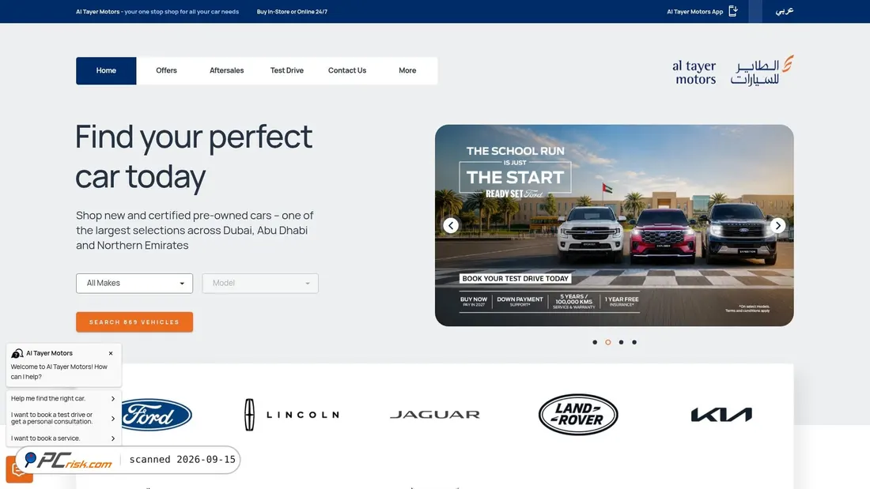Click 'Al Tayer Motors - your one stop shop' text

pos(157,12)
